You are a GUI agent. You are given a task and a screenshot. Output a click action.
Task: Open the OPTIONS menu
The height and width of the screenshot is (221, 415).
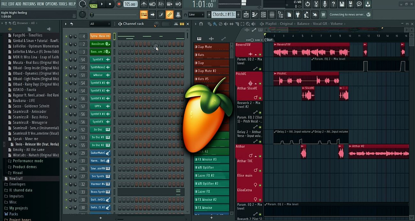tap(51, 4)
